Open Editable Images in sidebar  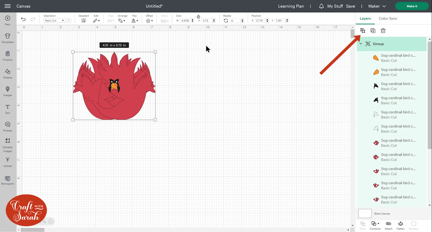pos(7,145)
